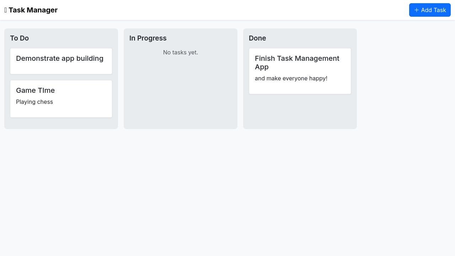Click empty board space right of Done column
455x256 pixels.
tap(405, 78)
